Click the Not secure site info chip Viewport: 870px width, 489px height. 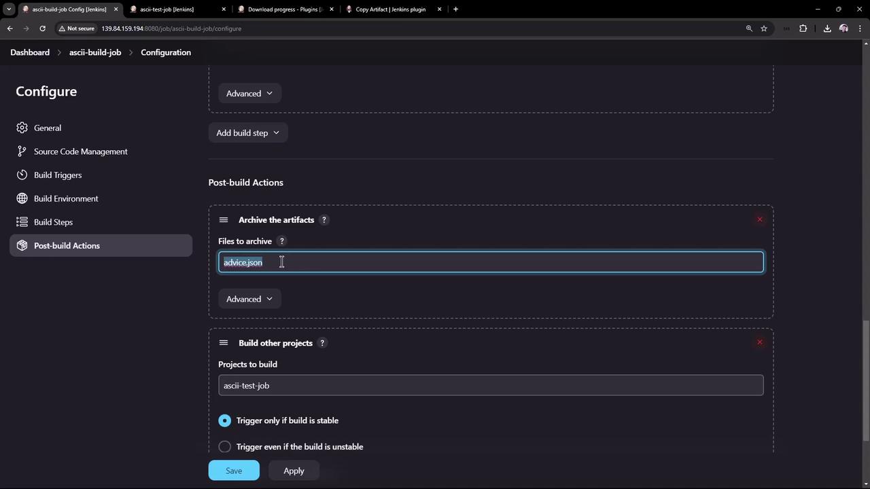pos(76,29)
